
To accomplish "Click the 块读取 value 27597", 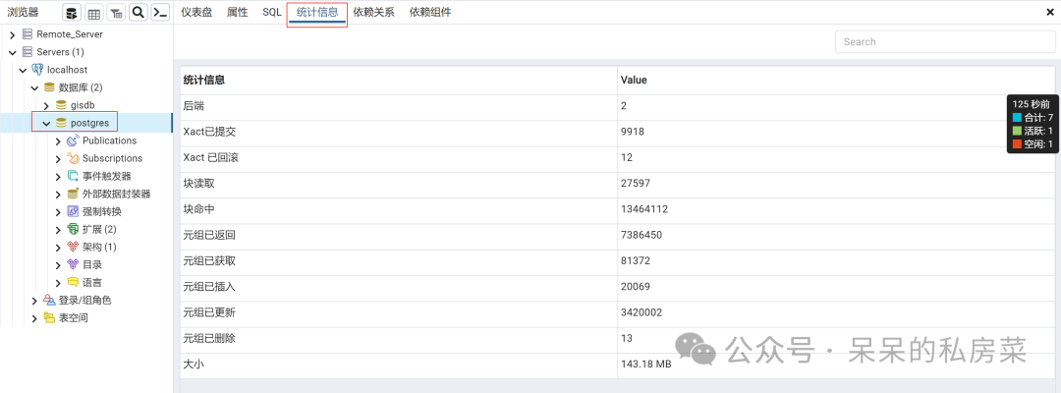I will coord(636,183).
